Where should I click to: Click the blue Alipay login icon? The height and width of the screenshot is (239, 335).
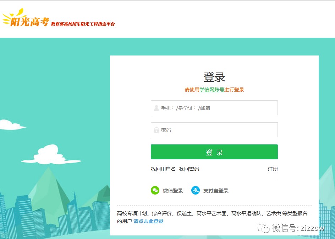[196, 191]
